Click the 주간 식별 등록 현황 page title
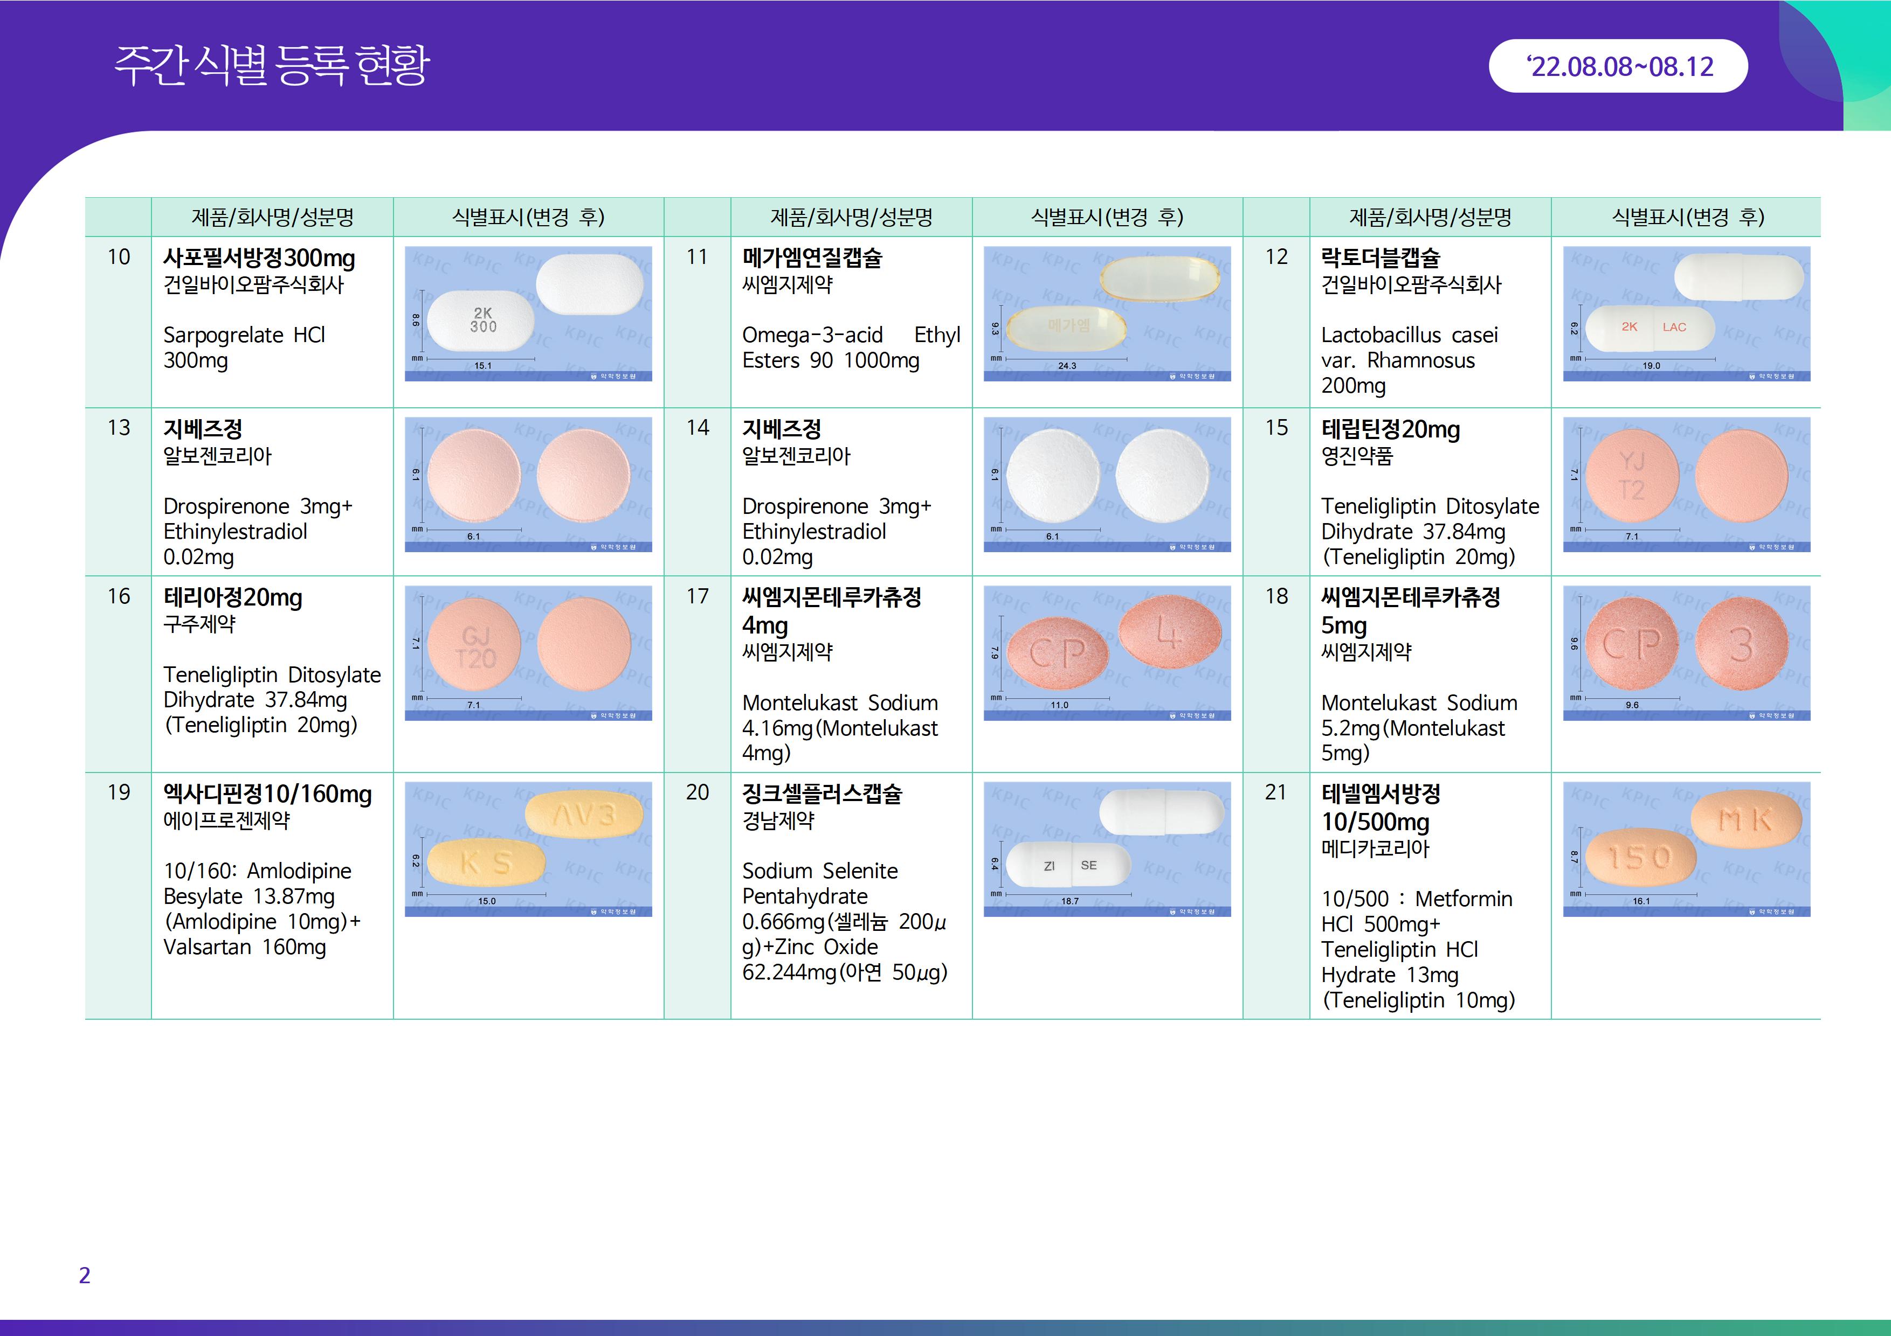The width and height of the screenshot is (1891, 1336). (272, 65)
